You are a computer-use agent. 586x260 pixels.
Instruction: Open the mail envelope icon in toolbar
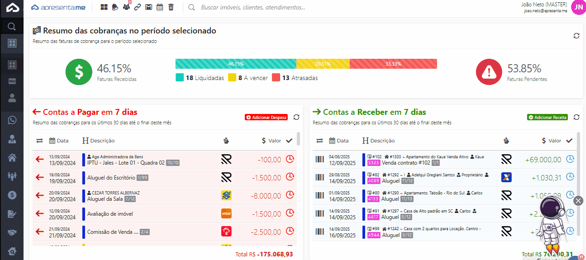[x=148, y=7]
